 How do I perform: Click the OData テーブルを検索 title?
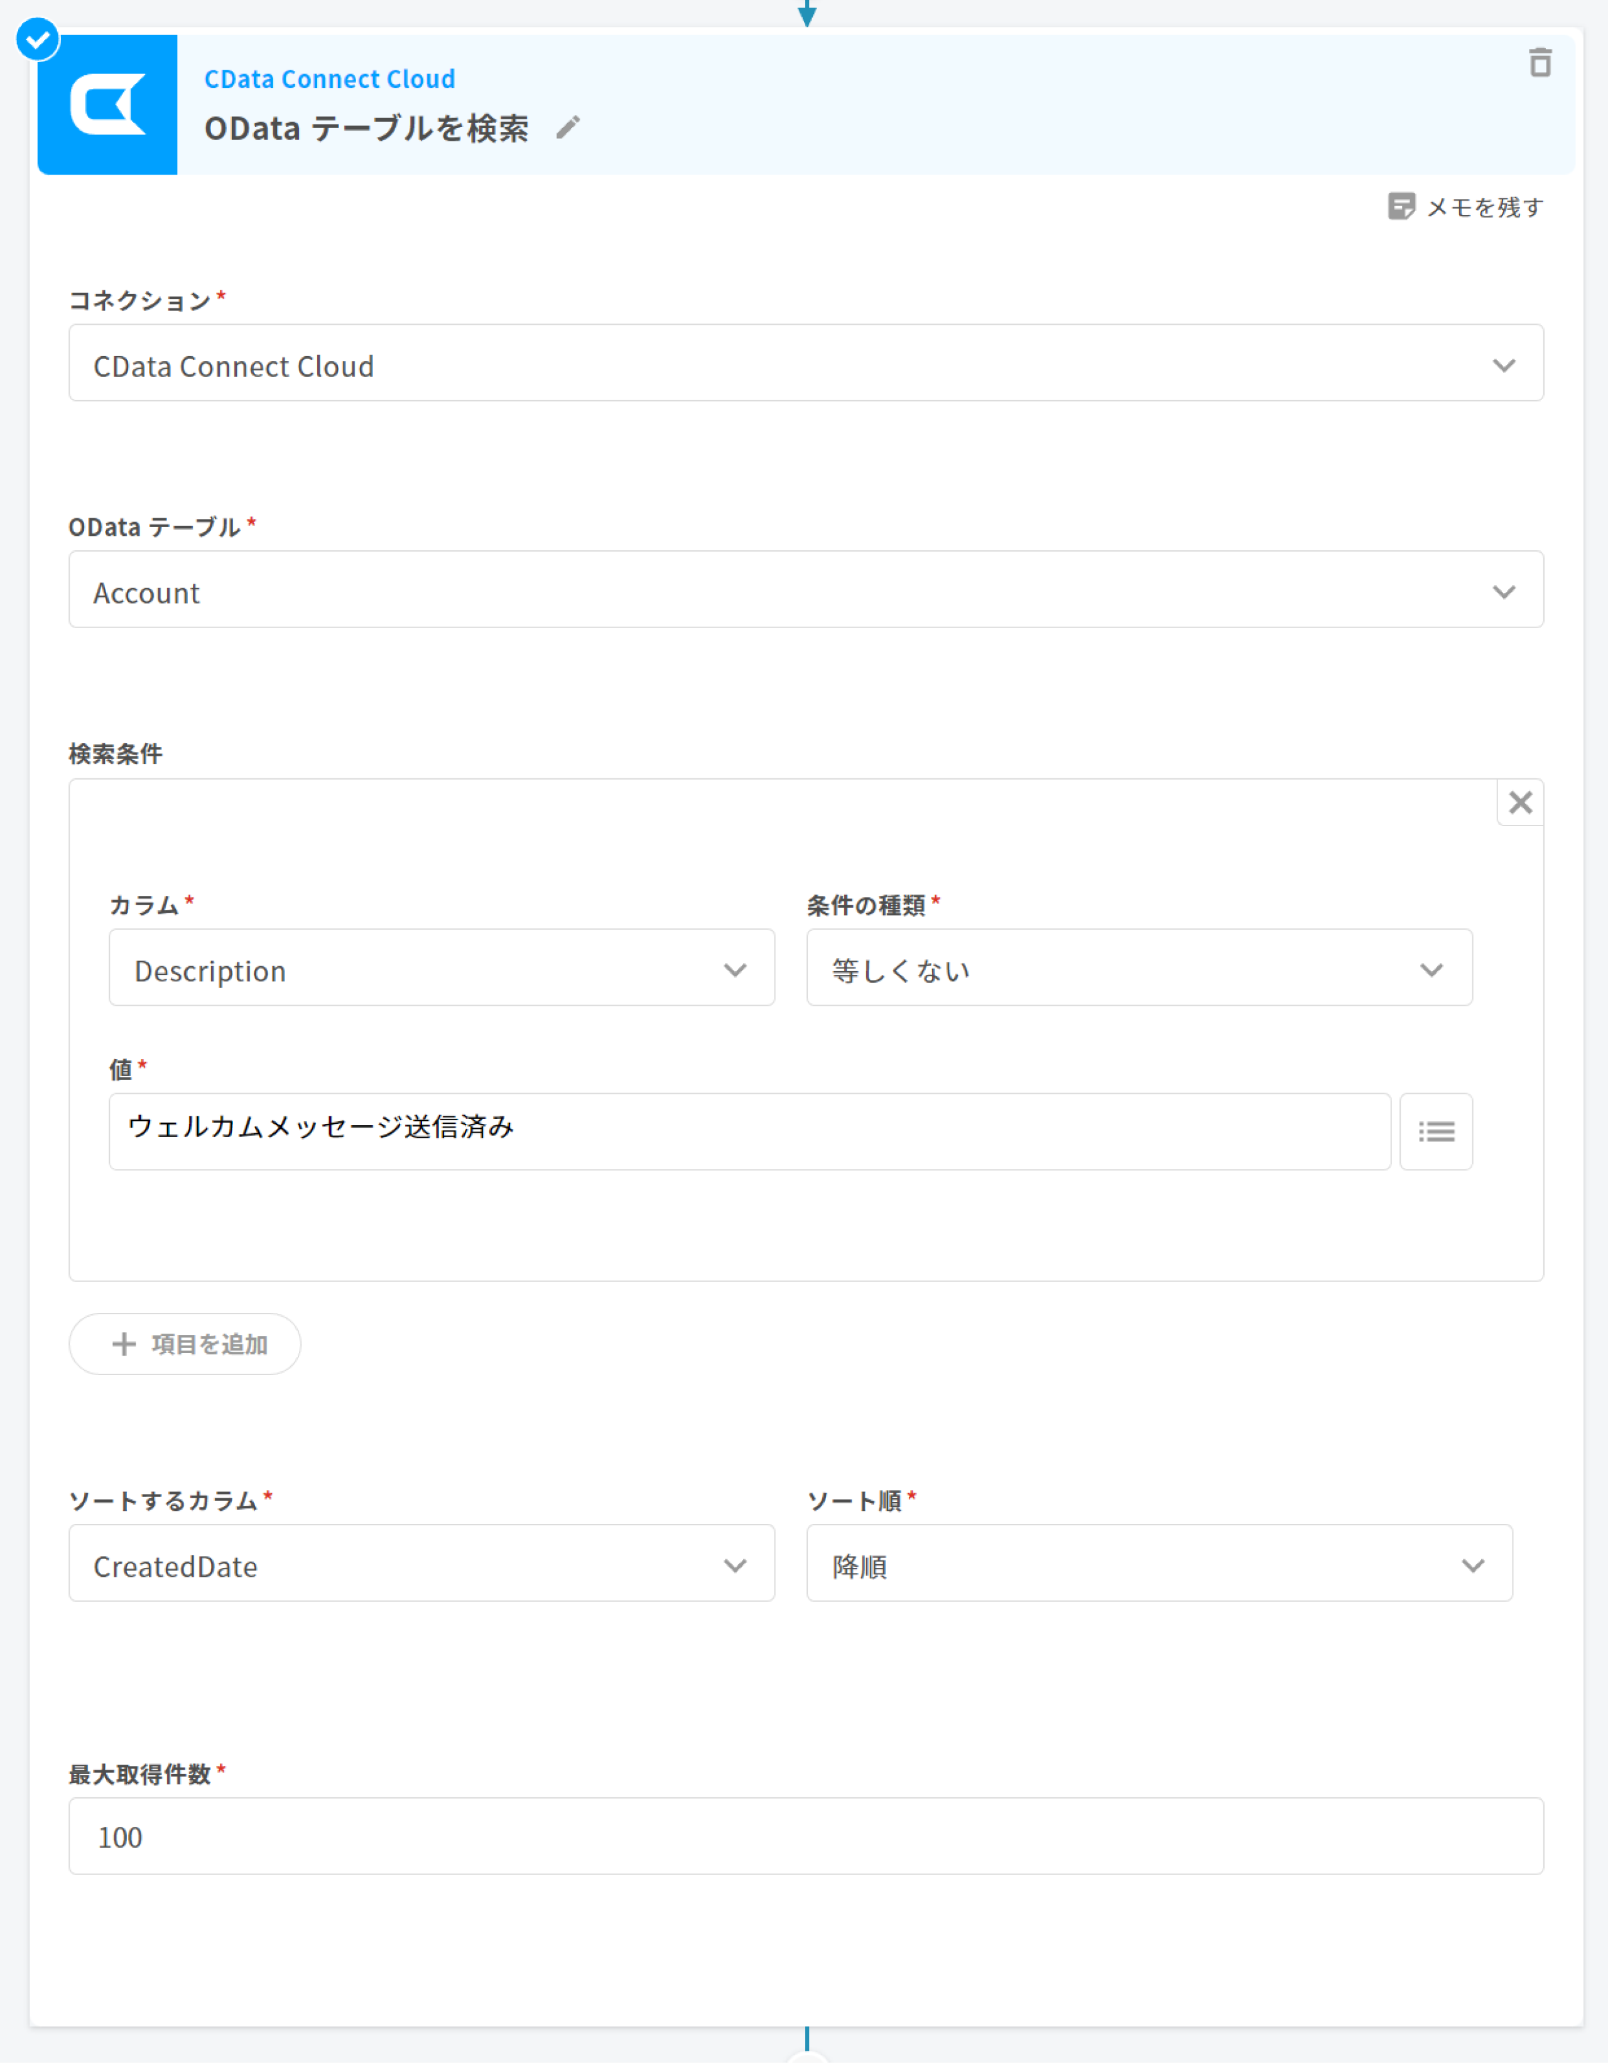tap(366, 128)
